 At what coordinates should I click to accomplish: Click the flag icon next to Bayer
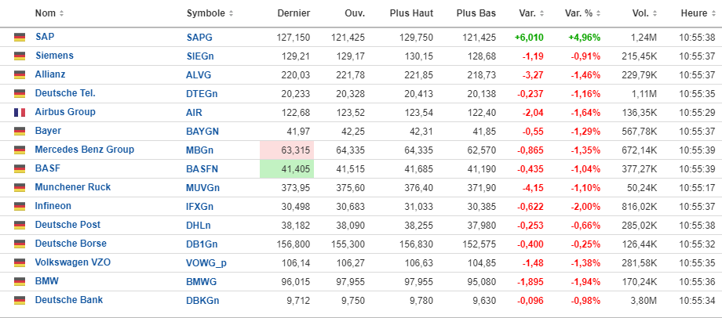coord(20,132)
